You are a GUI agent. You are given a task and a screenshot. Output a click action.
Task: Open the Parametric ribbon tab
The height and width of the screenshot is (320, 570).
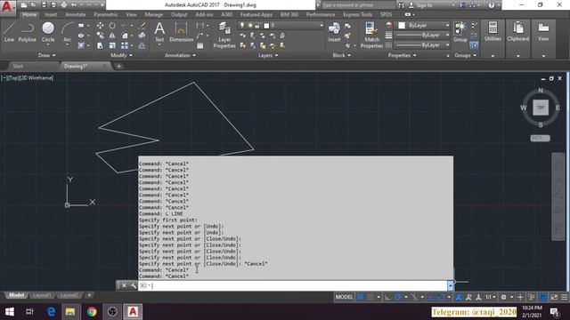pyautogui.click(x=106, y=14)
